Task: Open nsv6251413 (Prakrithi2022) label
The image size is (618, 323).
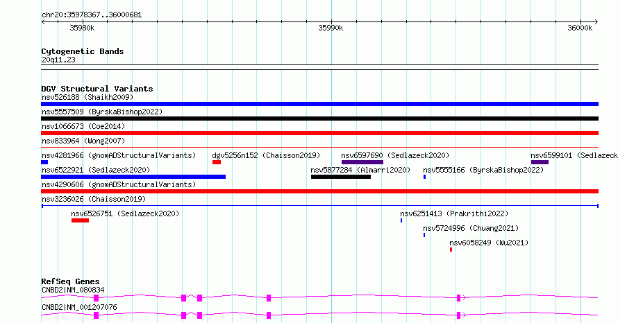Action: [x=454, y=213]
